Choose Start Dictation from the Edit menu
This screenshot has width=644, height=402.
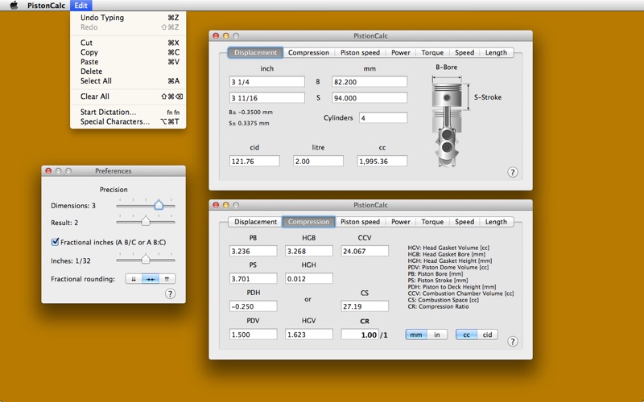[x=128, y=112]
